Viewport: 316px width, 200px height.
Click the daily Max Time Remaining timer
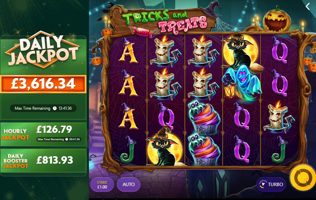coord(43,108)
